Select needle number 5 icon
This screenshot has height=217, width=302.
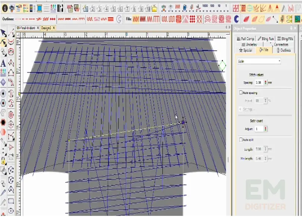click(113, 9)
